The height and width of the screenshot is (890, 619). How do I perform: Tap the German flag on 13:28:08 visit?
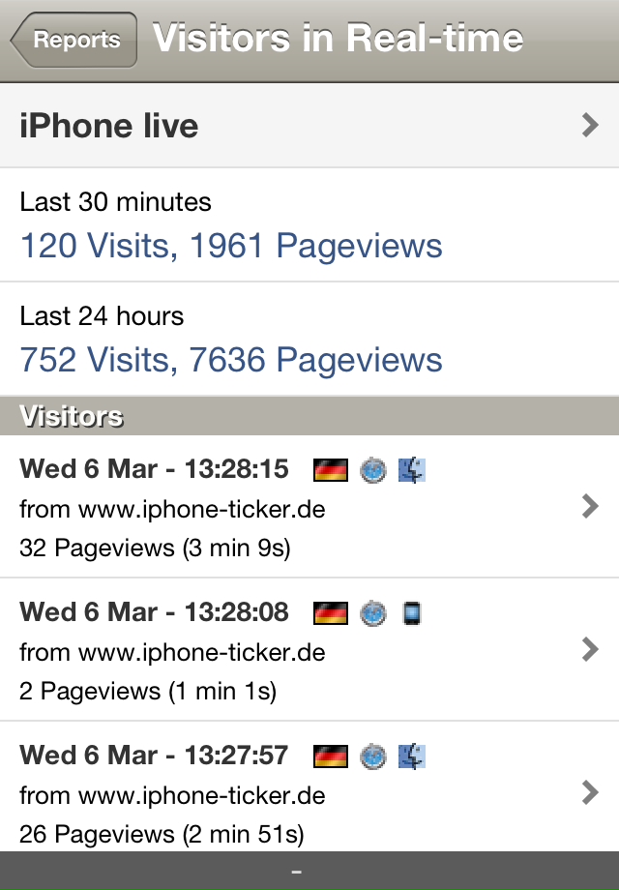pyautogui.click(x=331, y=613)
